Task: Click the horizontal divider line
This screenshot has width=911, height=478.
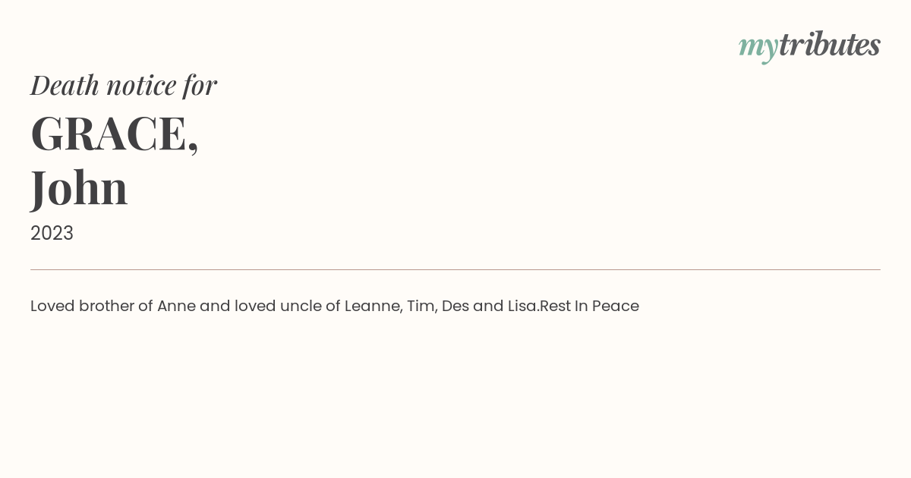Action: tap(455, 269)
